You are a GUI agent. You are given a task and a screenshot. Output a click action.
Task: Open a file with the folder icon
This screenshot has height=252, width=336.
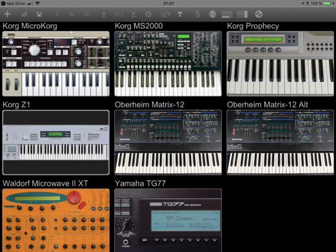(x=25, y=14)
